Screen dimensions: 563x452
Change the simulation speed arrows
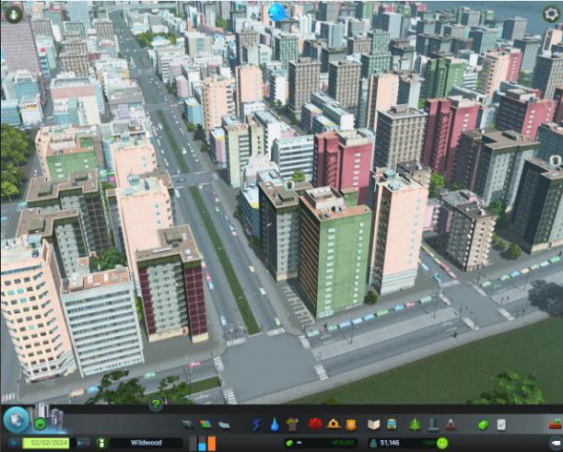(x=83, y=444)
